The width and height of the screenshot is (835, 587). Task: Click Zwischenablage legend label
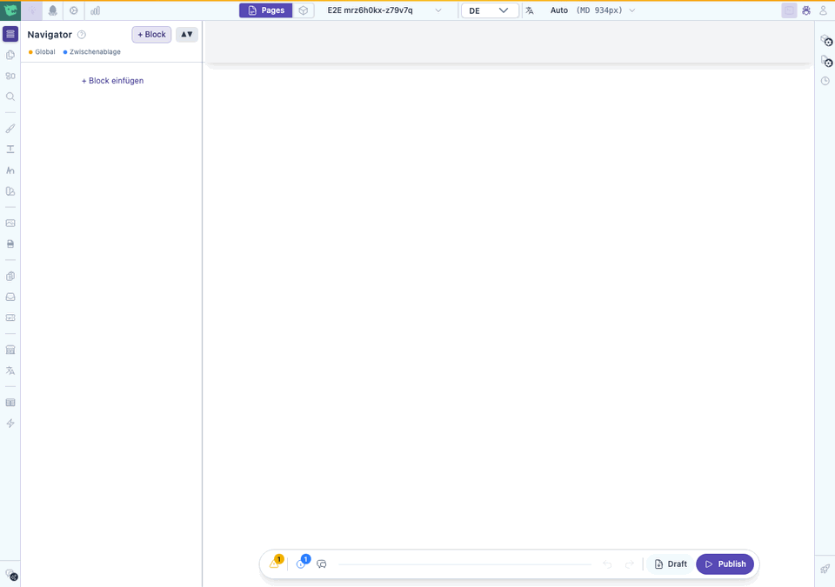coord(95,51)
